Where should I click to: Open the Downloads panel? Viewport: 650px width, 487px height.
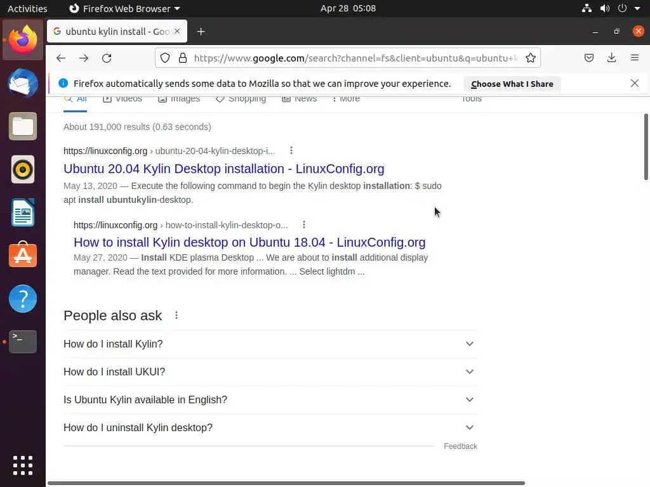(611, 58)
